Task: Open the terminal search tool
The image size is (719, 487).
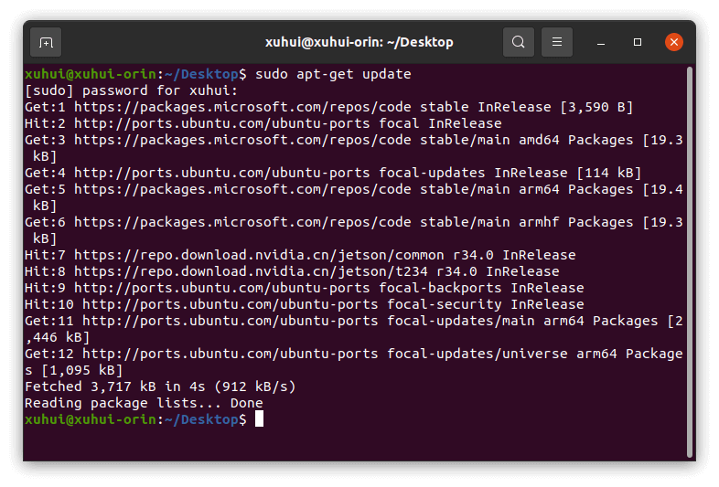Action: [518, 42]
